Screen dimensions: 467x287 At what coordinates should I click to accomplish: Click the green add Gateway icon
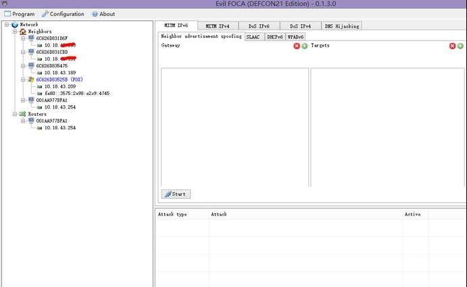pos(305,46)
